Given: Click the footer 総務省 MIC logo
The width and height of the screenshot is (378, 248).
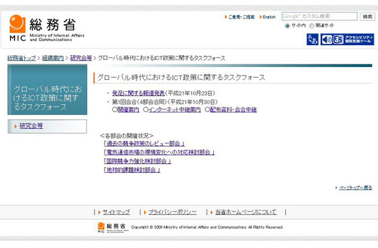Looking at the screenshot, I should [x=113, y=228].
